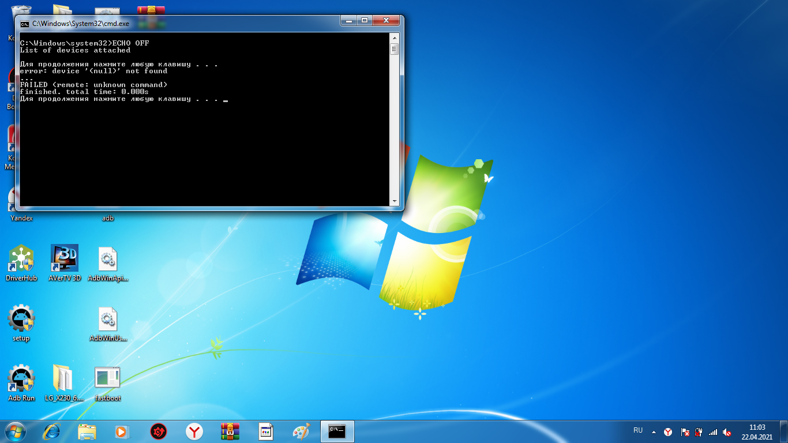The width and height of the screenshot is (788, 443).
Task: Launch Yandex Browser from the taskbar
Action: coord(194,431)
